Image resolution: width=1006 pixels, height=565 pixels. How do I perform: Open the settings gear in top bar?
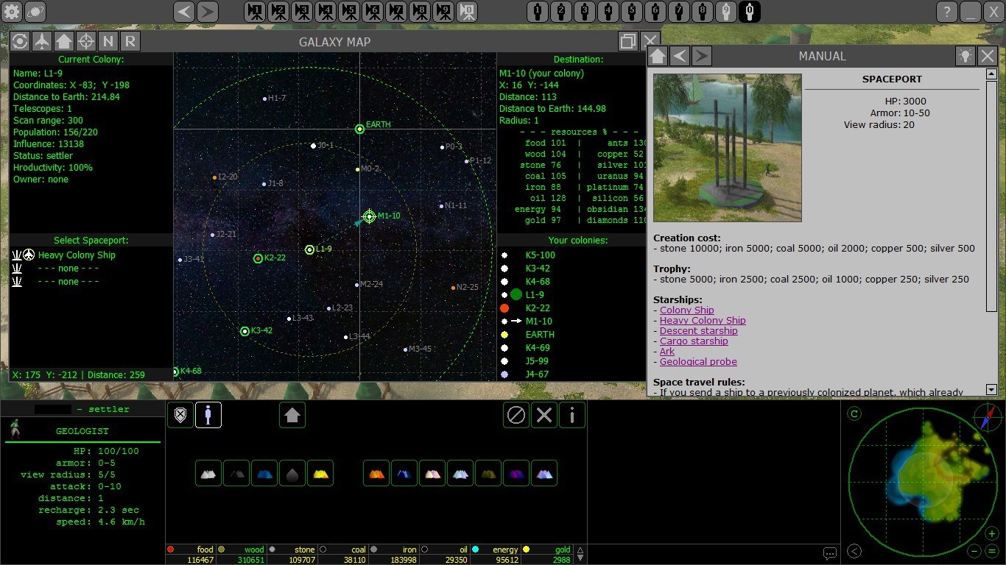point(13,12)
